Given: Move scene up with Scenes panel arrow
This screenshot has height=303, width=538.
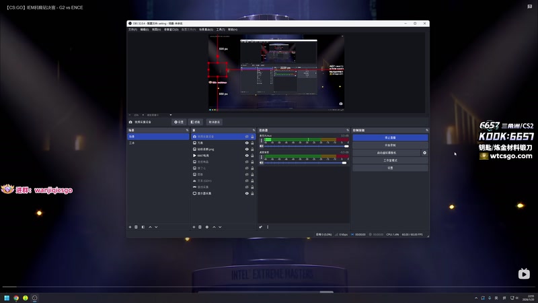Looking at the screenshot, I should click(x=150, y=227).
